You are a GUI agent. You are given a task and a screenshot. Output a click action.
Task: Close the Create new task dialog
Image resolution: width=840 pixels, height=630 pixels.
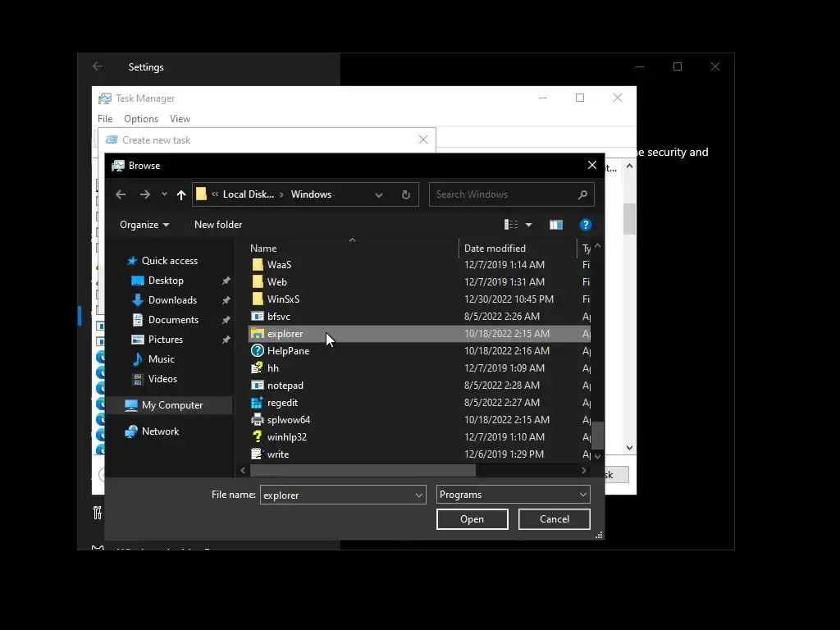[423, 139]
